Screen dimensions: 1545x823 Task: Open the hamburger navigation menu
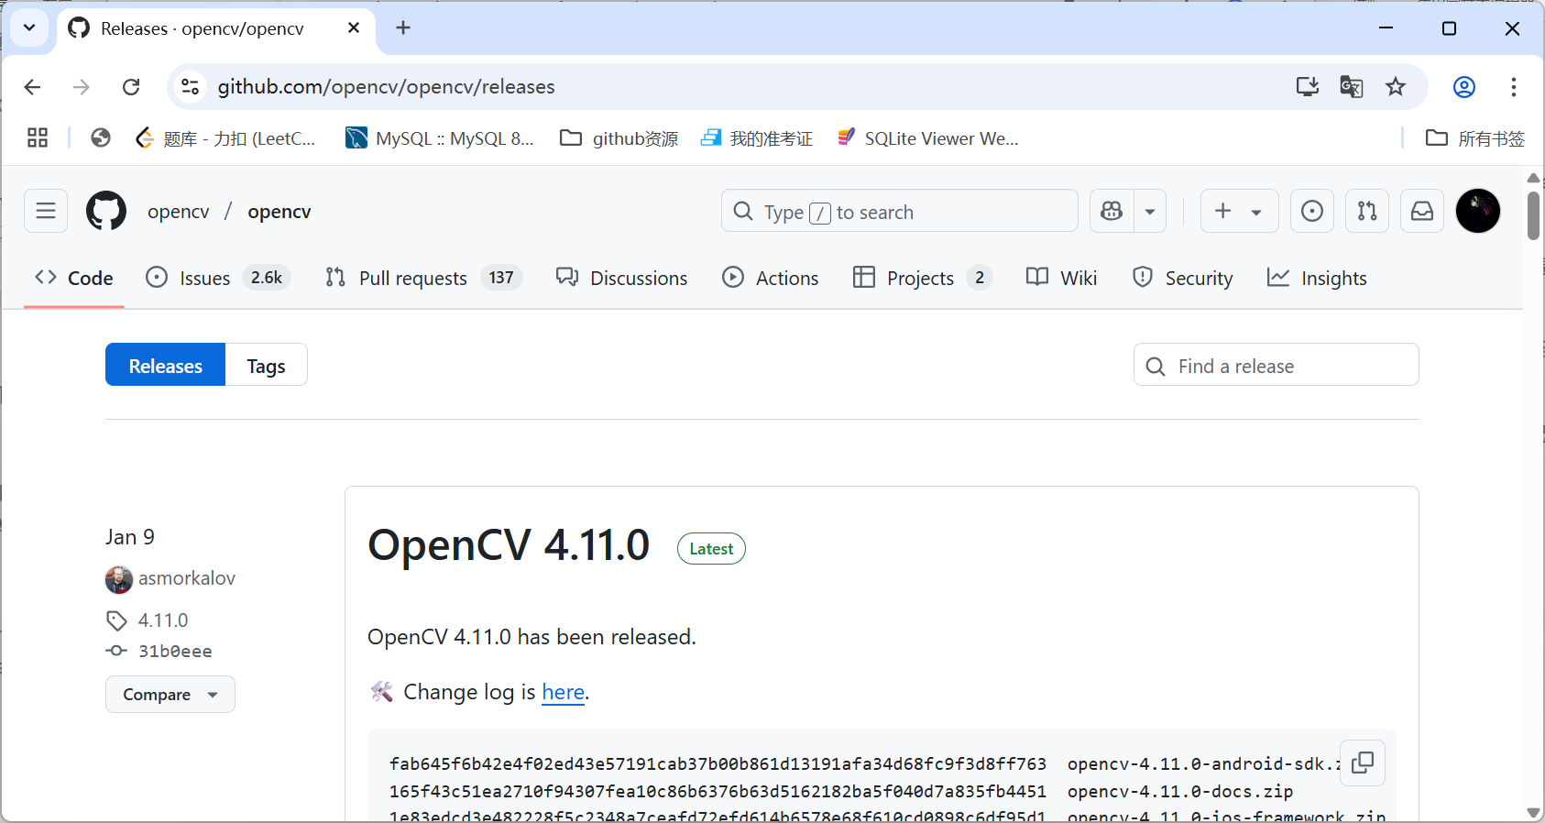[46, 212]
